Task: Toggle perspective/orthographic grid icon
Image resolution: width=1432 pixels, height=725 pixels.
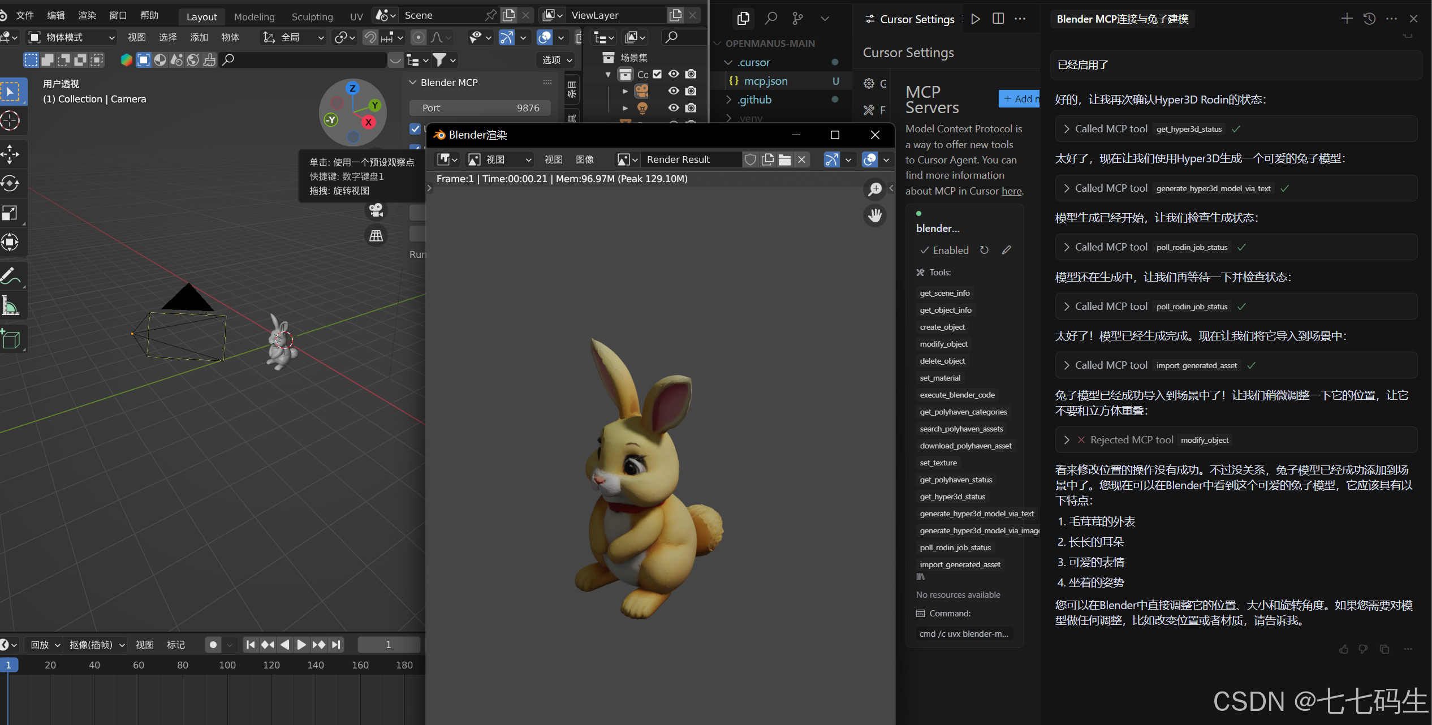Action: tap(376, 236)
